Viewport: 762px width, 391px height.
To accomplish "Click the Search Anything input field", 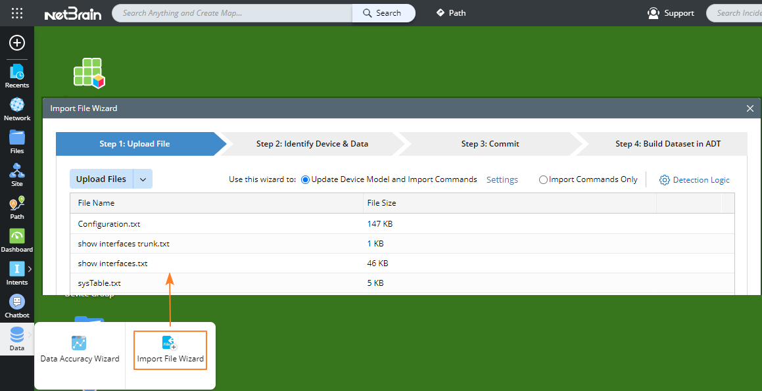I will pyautogui.click(x=232, y=13).
